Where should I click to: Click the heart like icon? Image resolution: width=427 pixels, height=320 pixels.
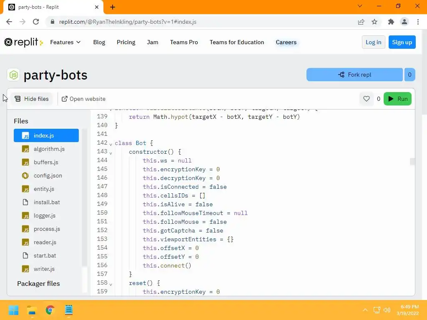[366, 99]
